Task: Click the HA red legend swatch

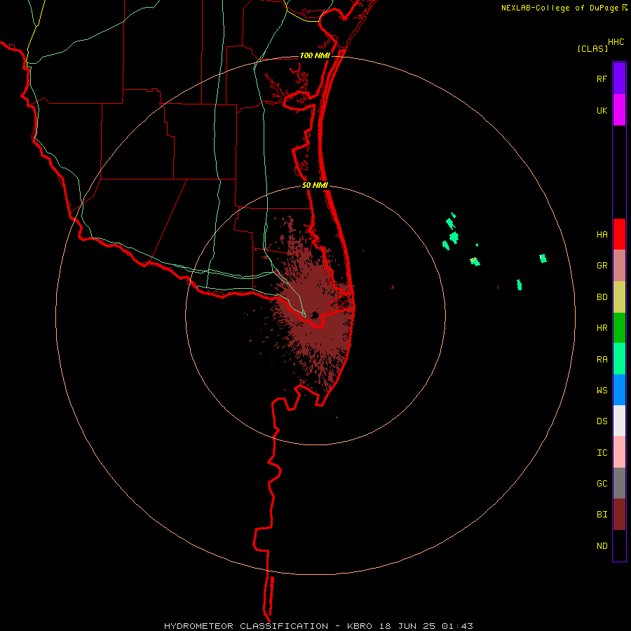Action: (x=619, y=234)
